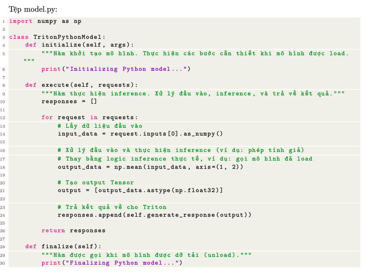Click the heading "Tệp model.py:"
The image size is (365, 272).
tap(33, 9)
